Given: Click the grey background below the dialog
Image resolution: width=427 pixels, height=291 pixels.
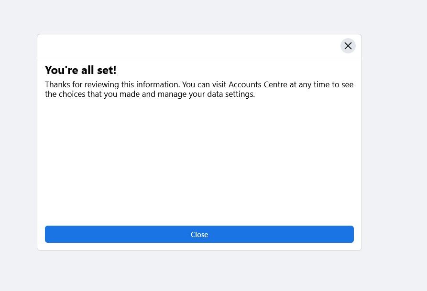Looking at the screenshot, I should pos(199,271).
